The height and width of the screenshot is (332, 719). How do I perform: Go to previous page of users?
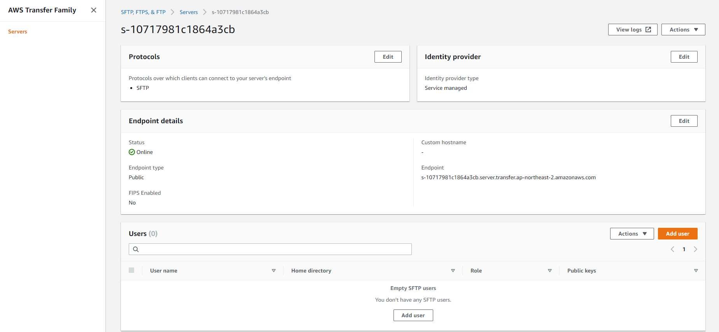672,249
